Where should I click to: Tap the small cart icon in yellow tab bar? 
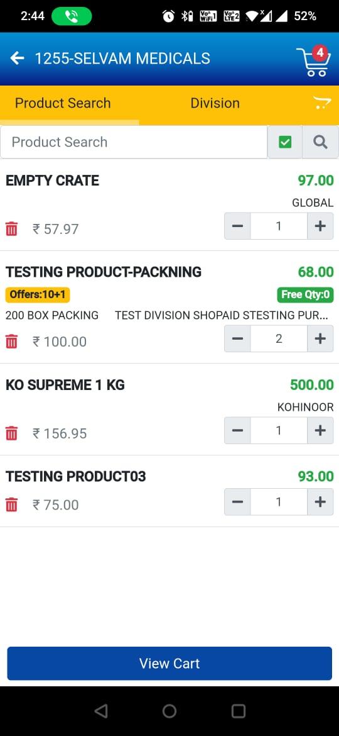click(321, 103)
